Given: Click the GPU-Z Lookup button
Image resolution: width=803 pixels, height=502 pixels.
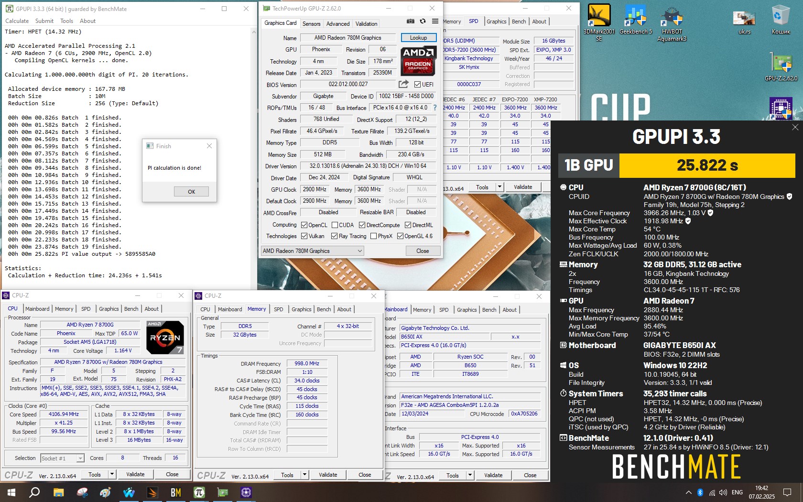Looking at the screenshot, I should click(x=418, y=38).
